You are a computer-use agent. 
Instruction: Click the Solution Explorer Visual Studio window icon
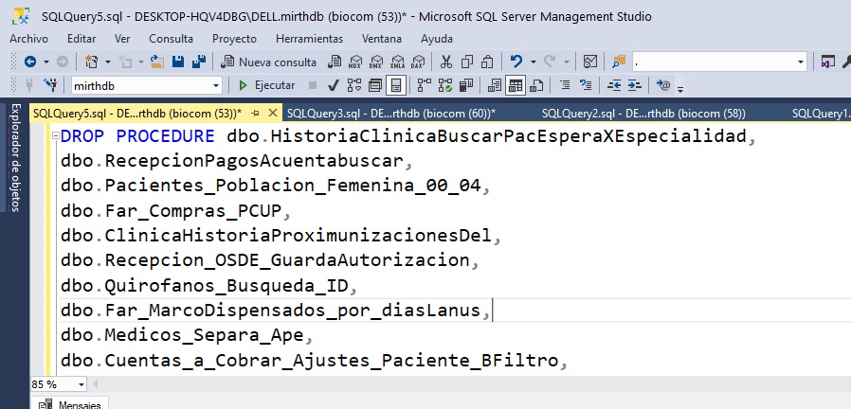827,62
